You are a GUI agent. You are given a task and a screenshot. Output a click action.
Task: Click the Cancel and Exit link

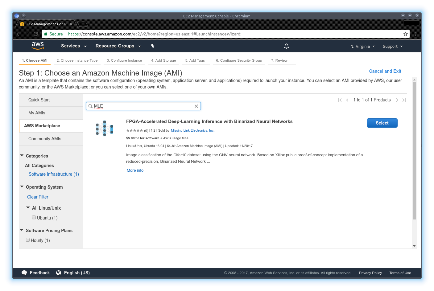(x=385, y=71)
